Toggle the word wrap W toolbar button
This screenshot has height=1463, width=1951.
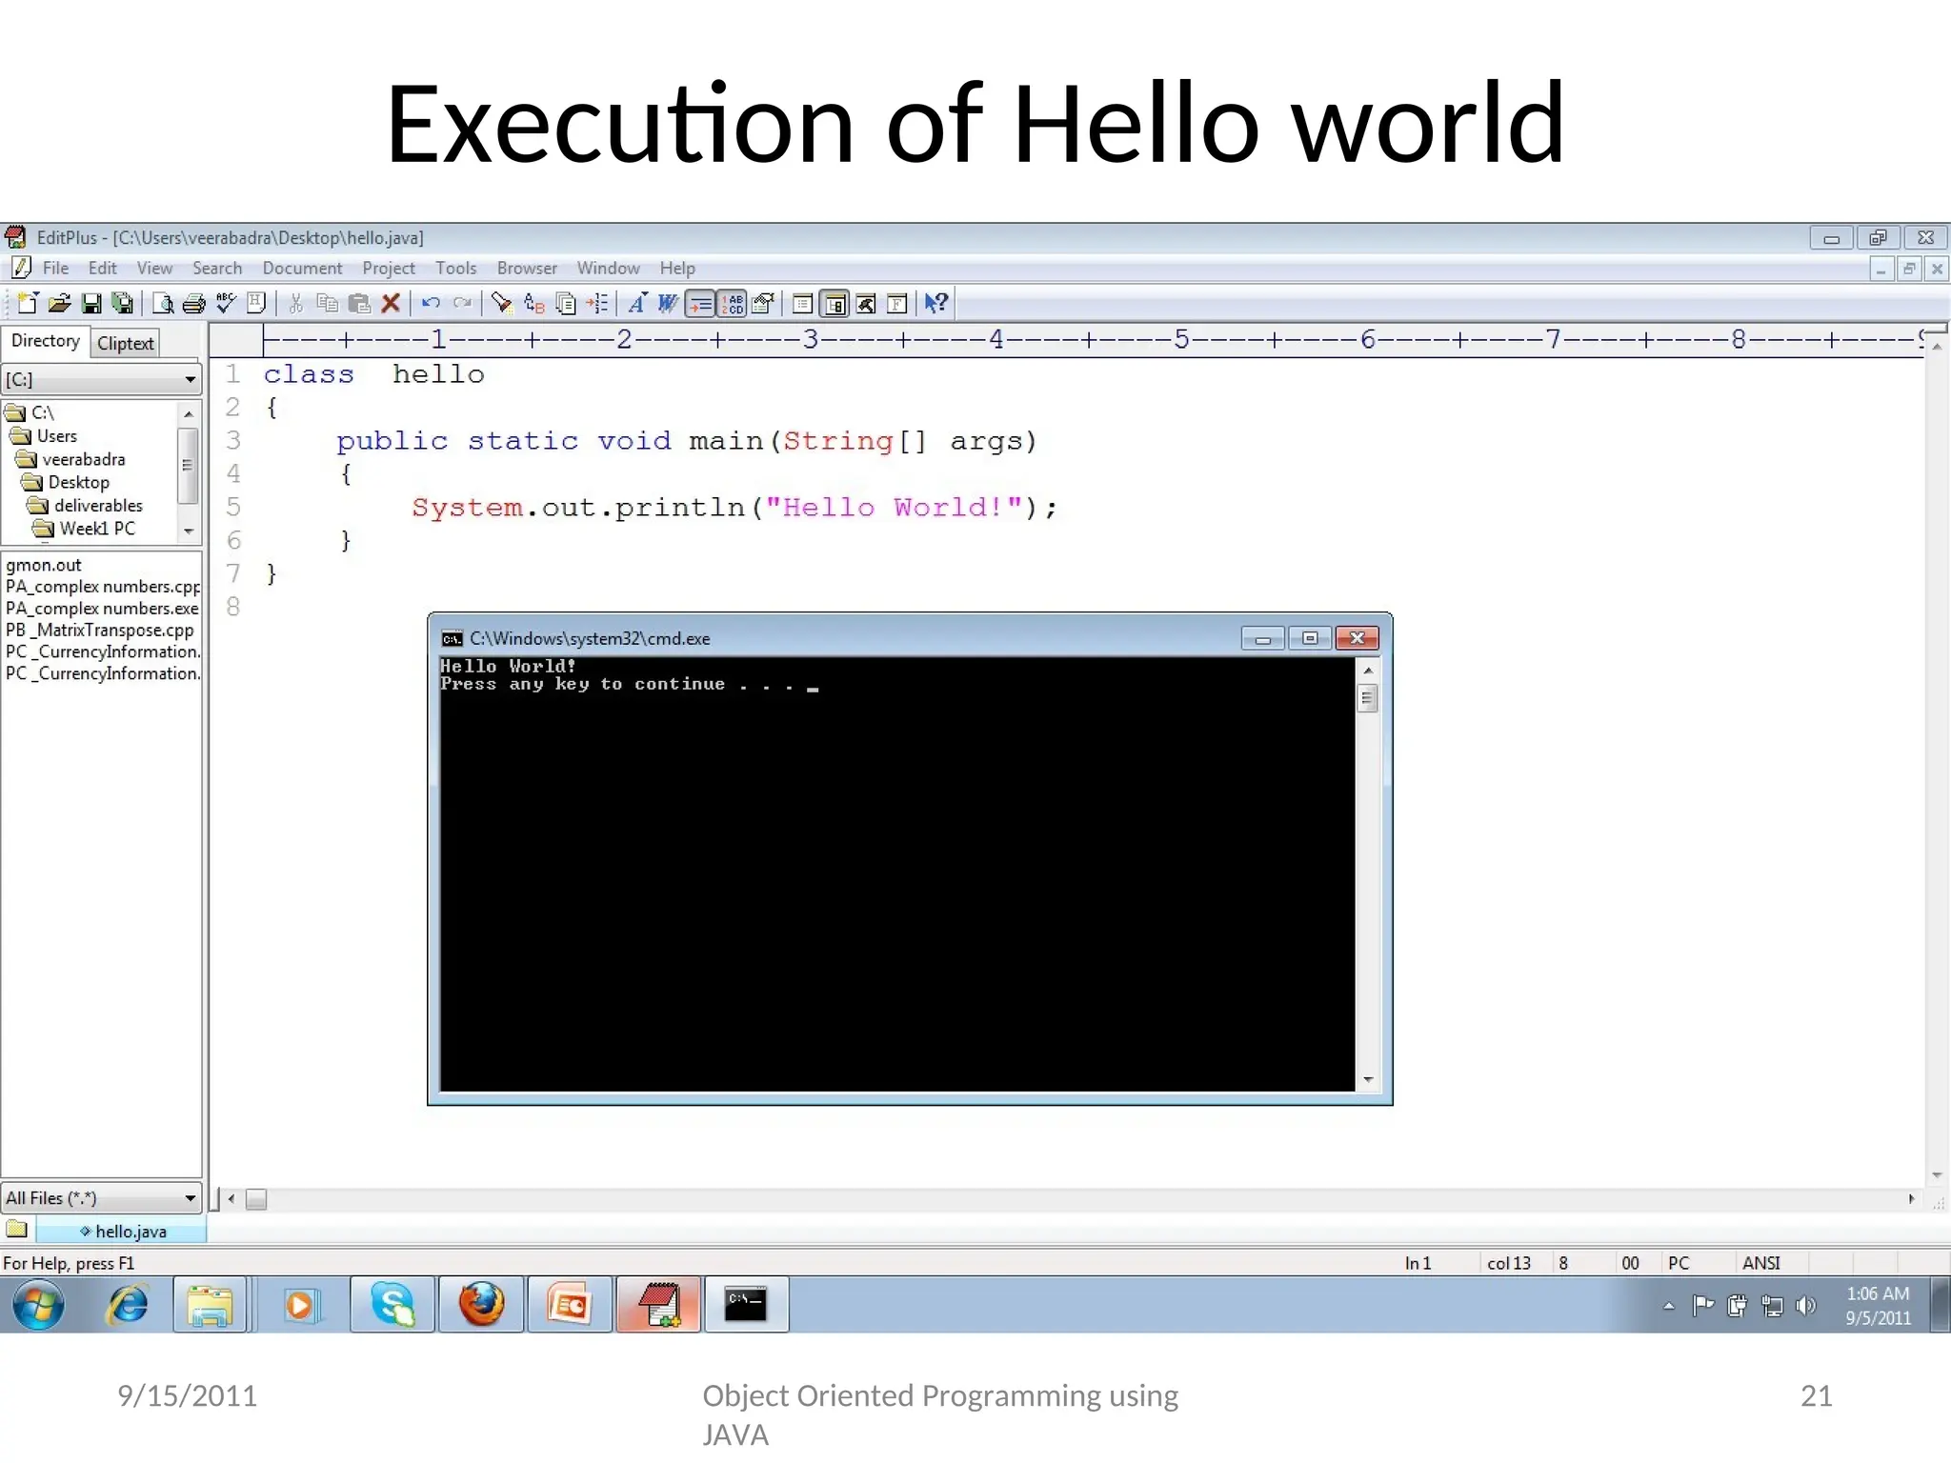point(668,304)
